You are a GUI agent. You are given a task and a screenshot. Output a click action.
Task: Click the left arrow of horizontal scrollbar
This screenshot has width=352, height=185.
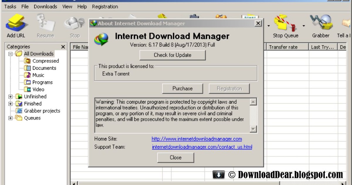74,183
